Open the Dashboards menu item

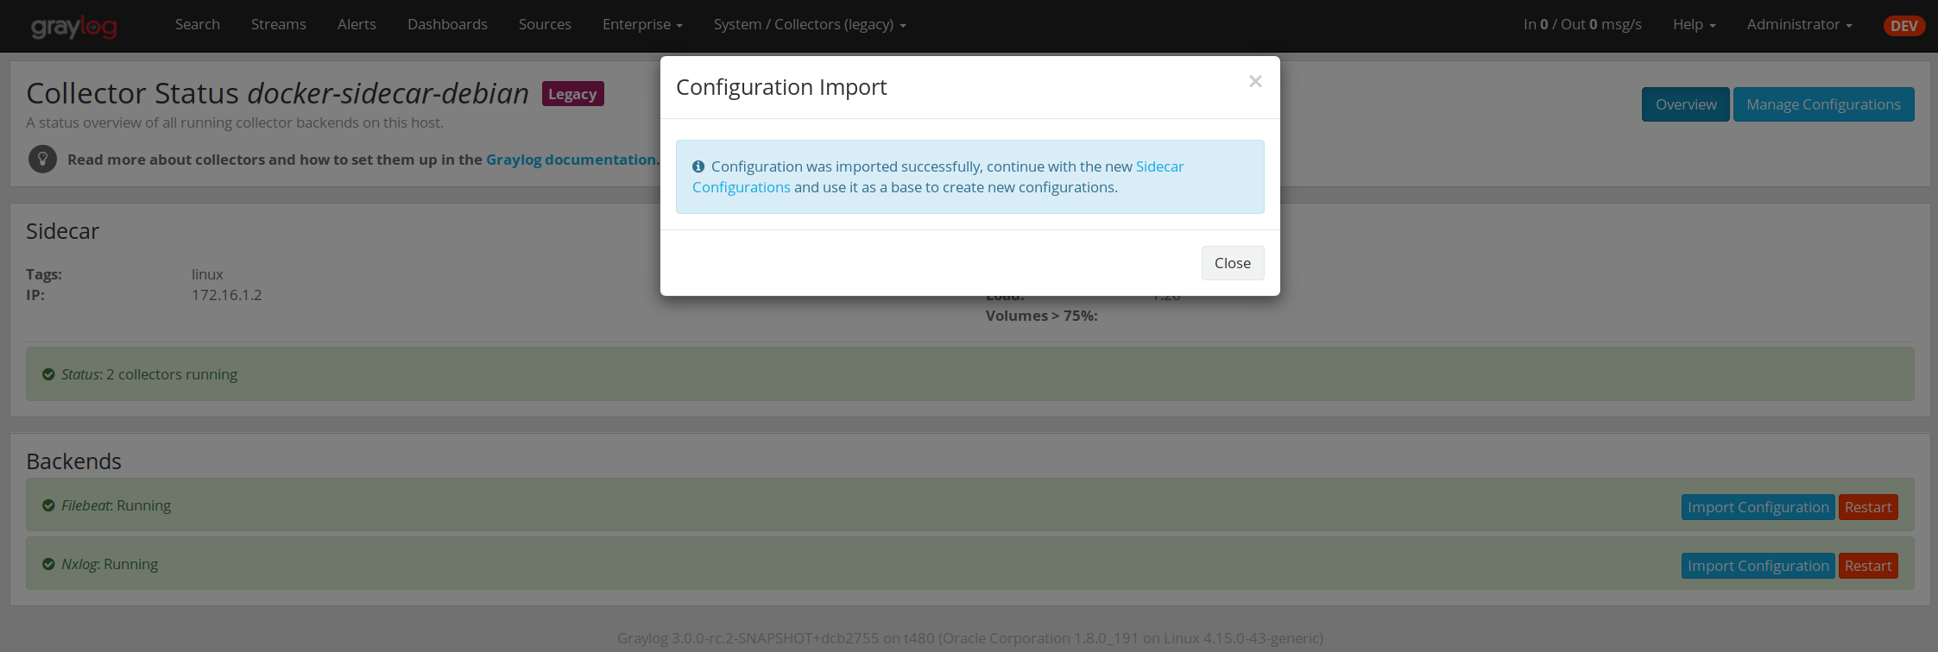point(447,24)
